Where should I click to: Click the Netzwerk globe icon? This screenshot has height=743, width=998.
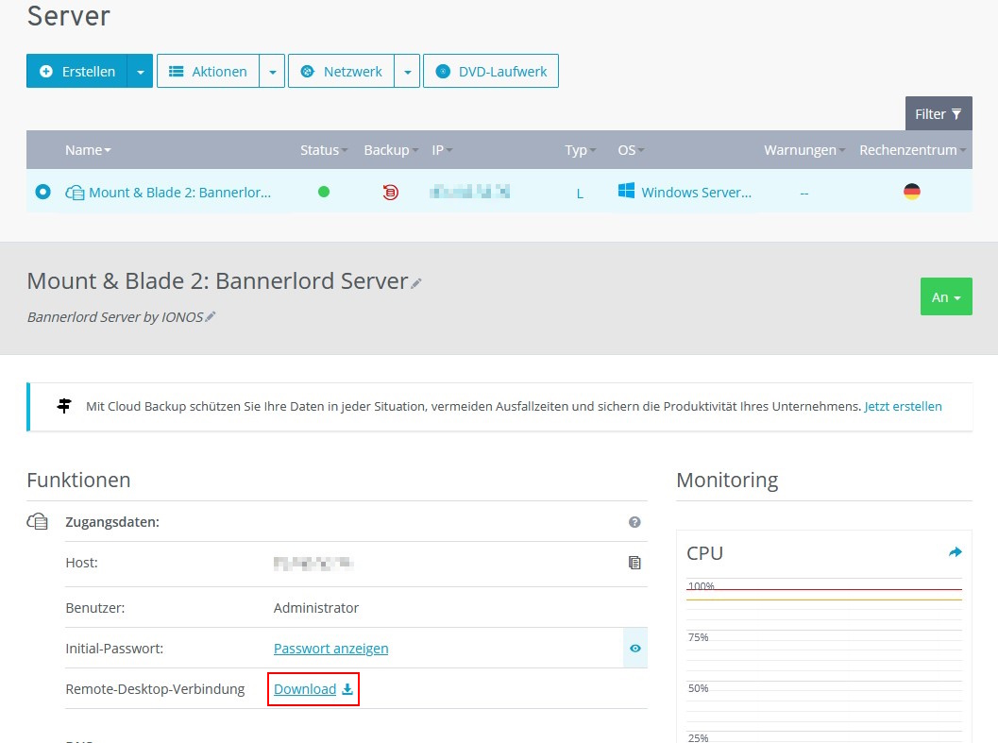pyautogui.click(x=308, y=72)
